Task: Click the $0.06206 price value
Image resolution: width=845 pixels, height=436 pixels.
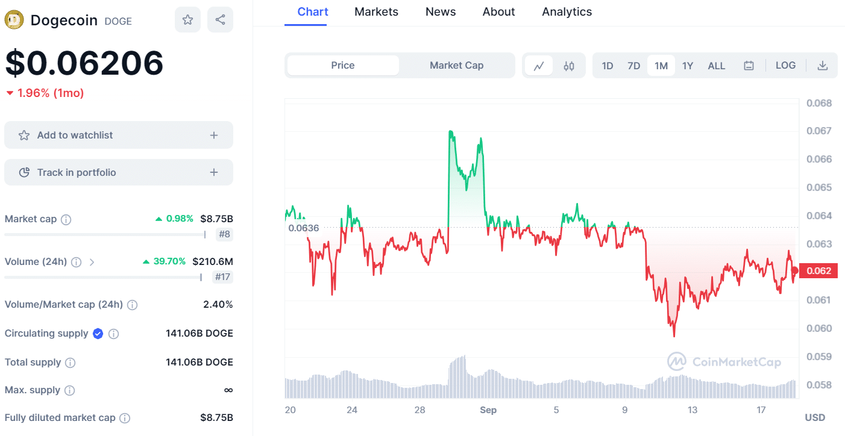Action: pyautogui.click(x=84, y=63)
